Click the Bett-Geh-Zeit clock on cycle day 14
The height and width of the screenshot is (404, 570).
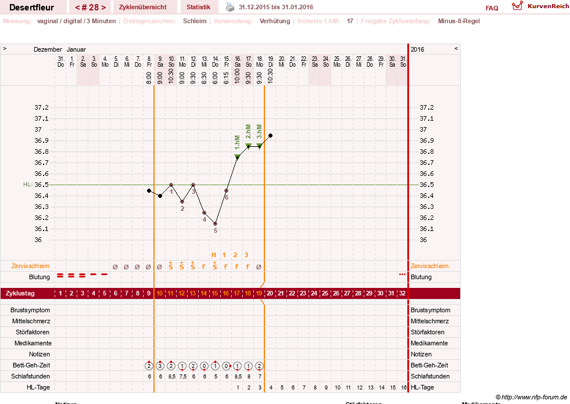[205, 366]
